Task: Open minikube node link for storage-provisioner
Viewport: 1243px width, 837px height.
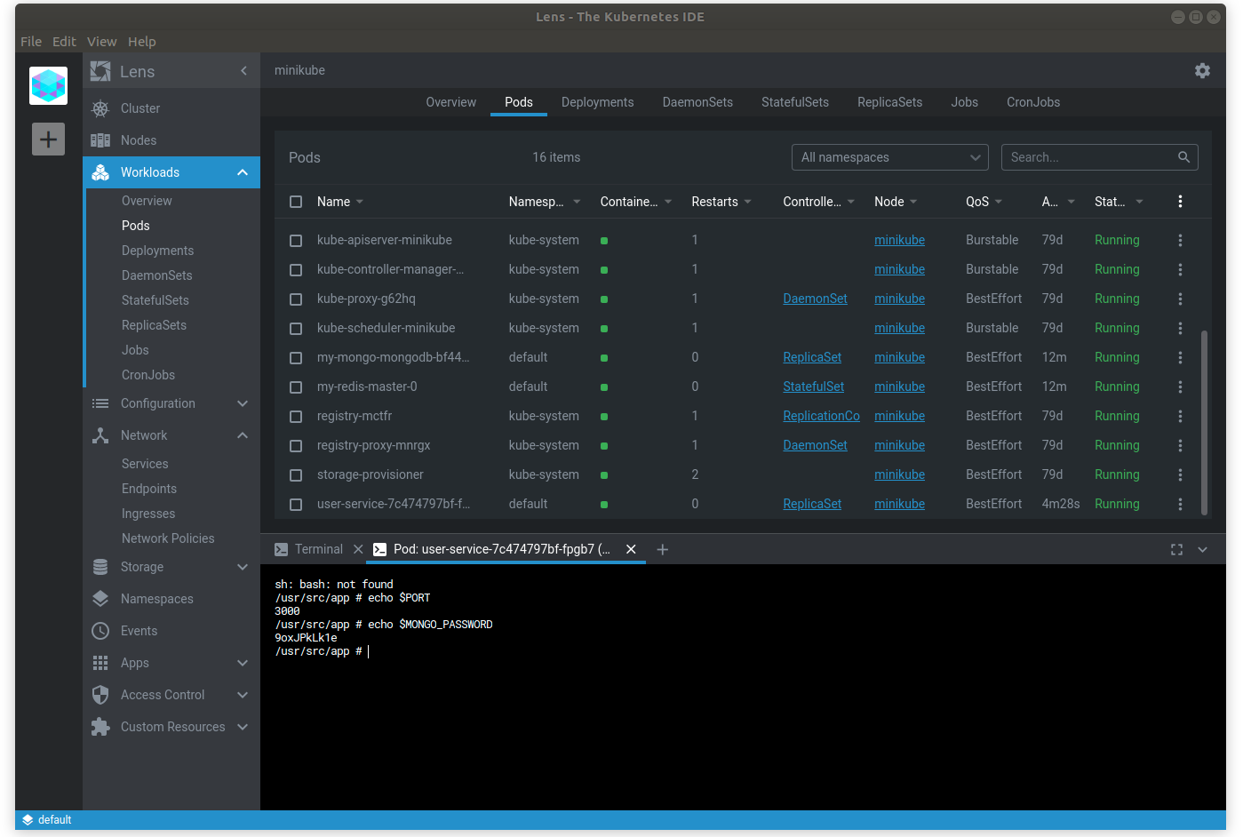Action: [x=899, y=474]
